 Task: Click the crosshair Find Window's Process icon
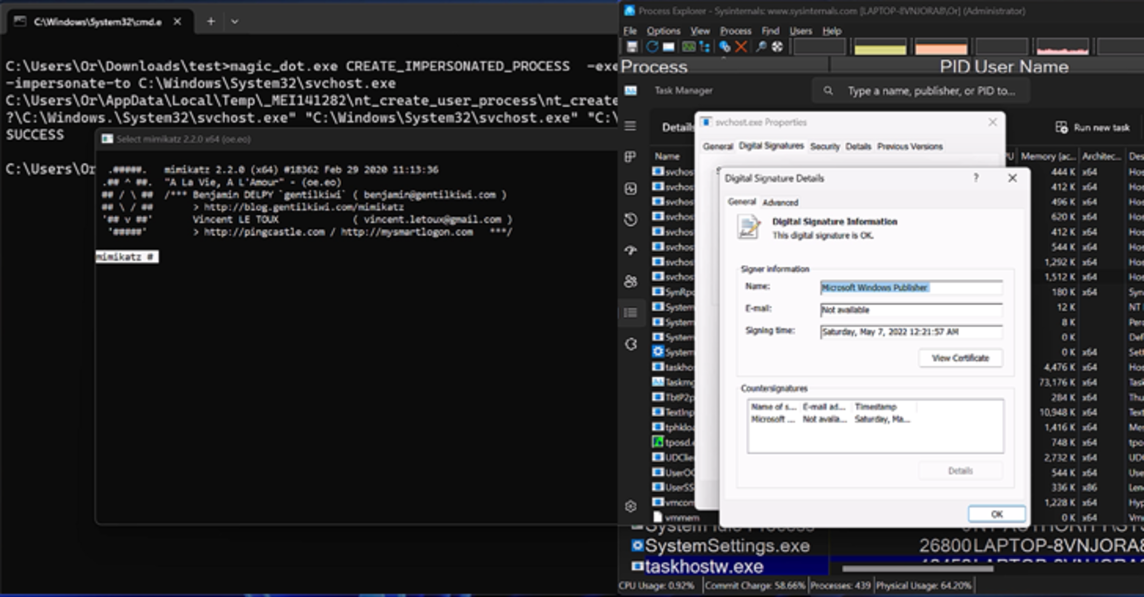(x=777, y=47)
